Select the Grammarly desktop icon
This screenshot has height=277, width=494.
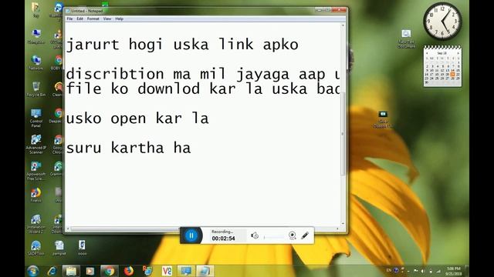click(57, 169)
